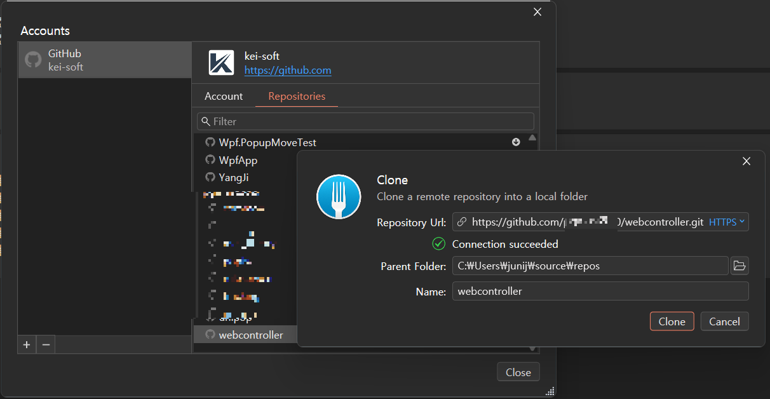
Task: Click the Clone button
Action: point(672,321)
